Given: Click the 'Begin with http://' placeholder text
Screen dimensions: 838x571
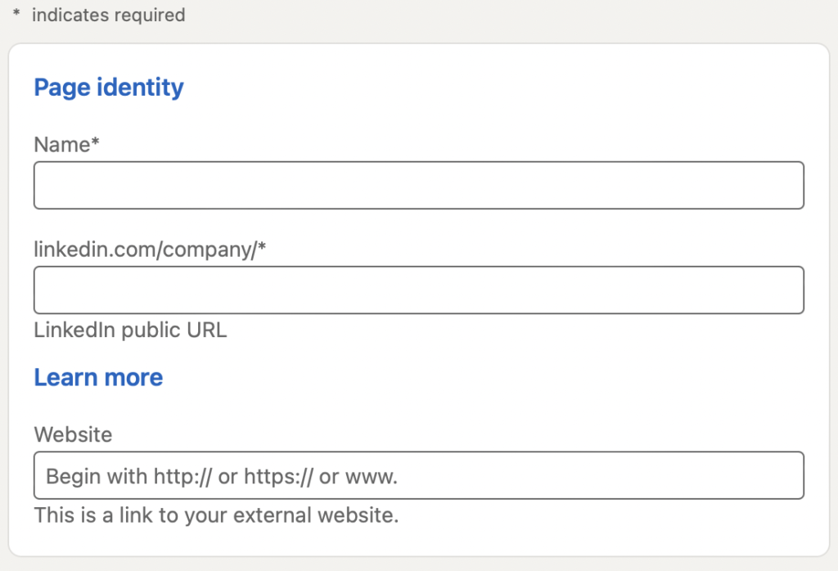Looking at the screenshot, I should (221, 476).
